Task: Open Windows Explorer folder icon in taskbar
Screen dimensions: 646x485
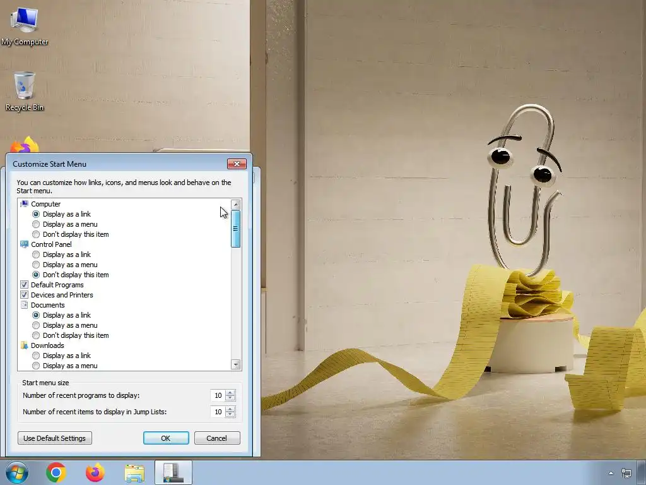Action: [134, 473]
